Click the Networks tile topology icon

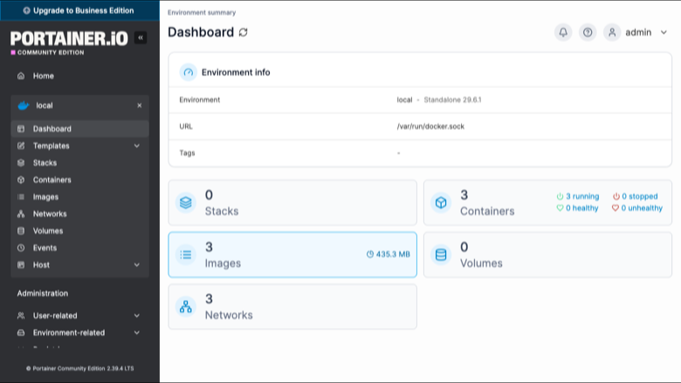click(x=186, y=306)
